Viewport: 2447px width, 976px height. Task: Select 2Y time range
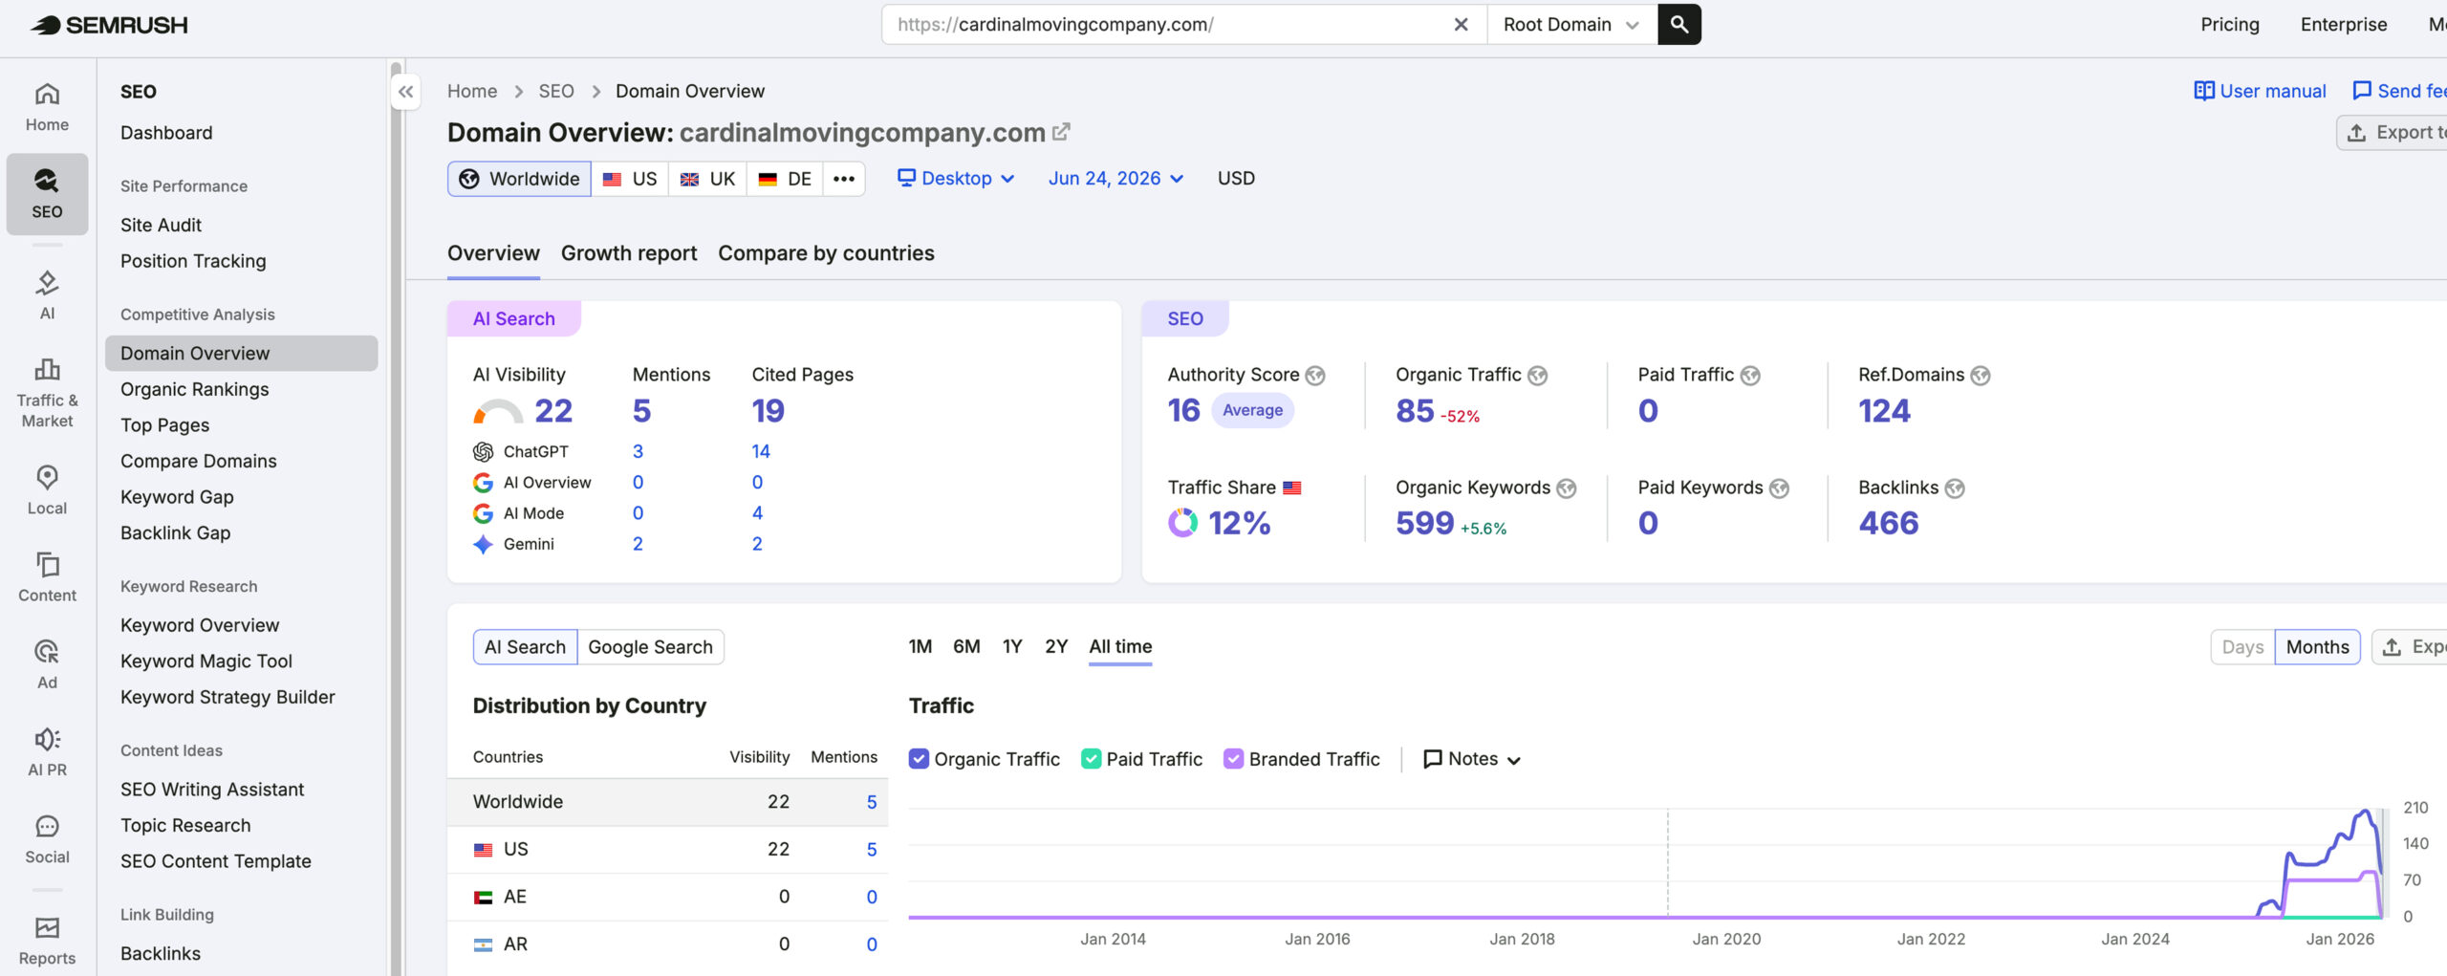click(x=1056, y=647)
